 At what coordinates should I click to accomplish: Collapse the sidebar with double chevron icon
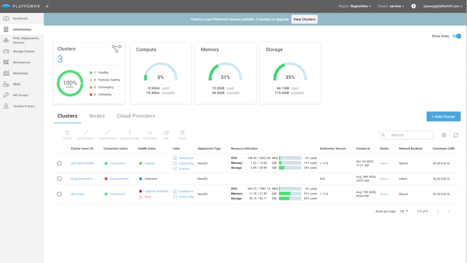[x=47, y=6]
